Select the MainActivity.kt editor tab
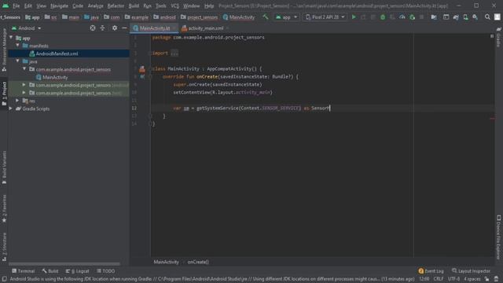This screenshot has width=503, height=283. pos(154,28)
